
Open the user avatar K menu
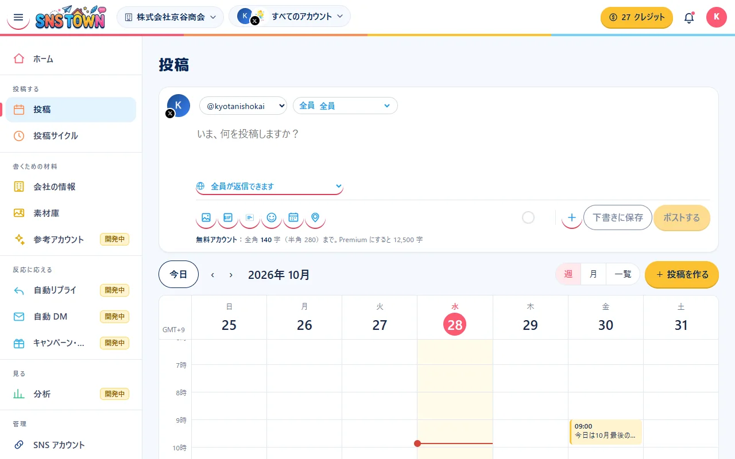pos(717,17)
